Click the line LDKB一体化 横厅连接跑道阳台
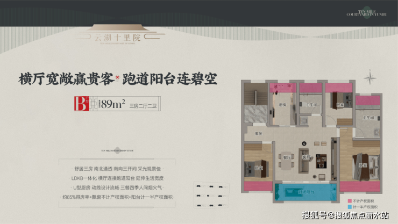The width and height of the screenshot is (398, 224). click(x=118, y=178)
